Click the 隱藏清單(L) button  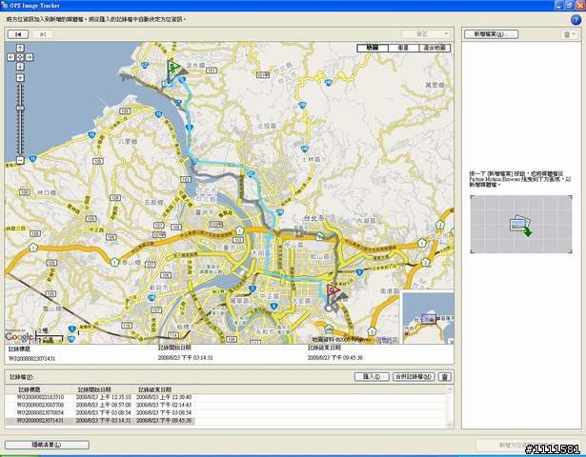(x=47, y=445)
